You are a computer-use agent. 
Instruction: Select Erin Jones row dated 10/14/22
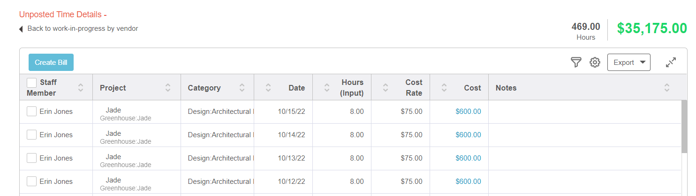(31, 135)
